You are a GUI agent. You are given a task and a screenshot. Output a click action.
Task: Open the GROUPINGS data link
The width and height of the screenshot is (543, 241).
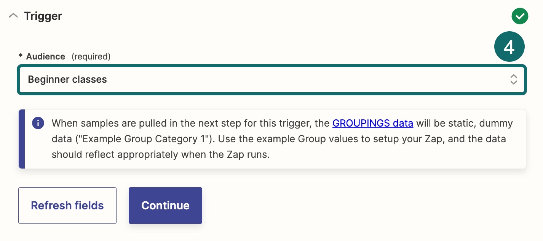pyautogui.click(x=373, y=123)
